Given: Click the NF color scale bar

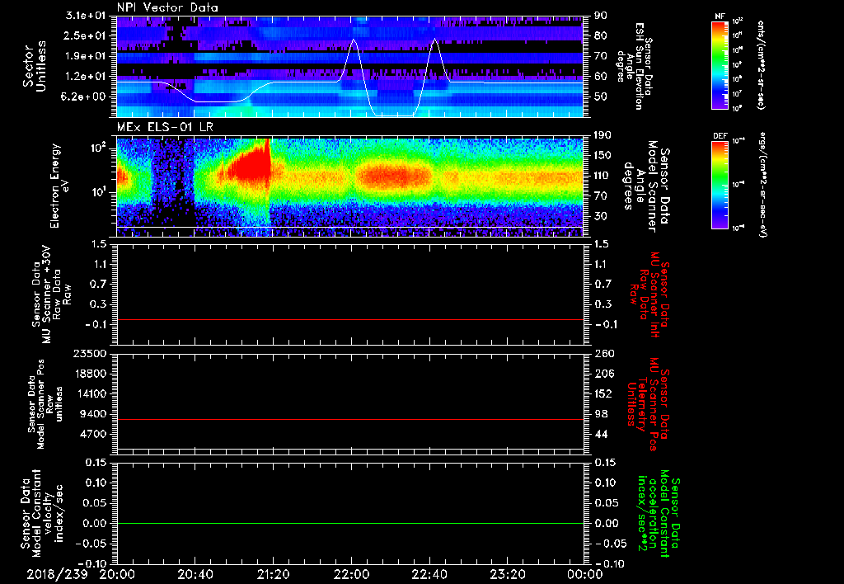Looking at the screenshot, I should click(x=720, y=64).
